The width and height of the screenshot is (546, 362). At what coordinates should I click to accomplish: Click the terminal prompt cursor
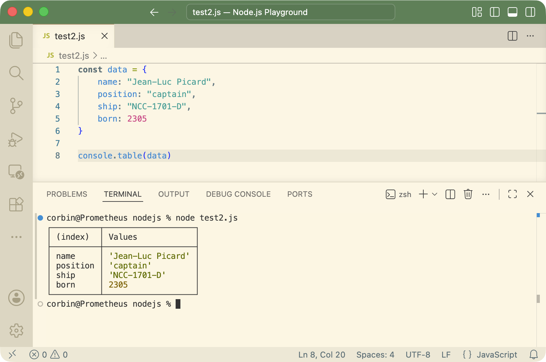[178, 304]
